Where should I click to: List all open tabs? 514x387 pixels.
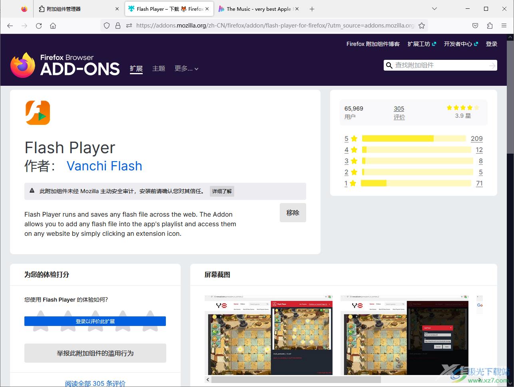[x=434, y=9]
